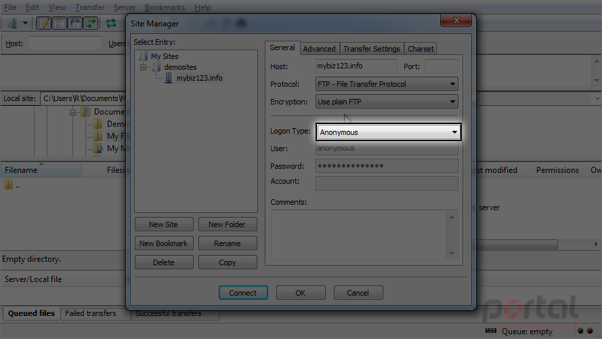Switch to the Transfer Settings tab

371,49
